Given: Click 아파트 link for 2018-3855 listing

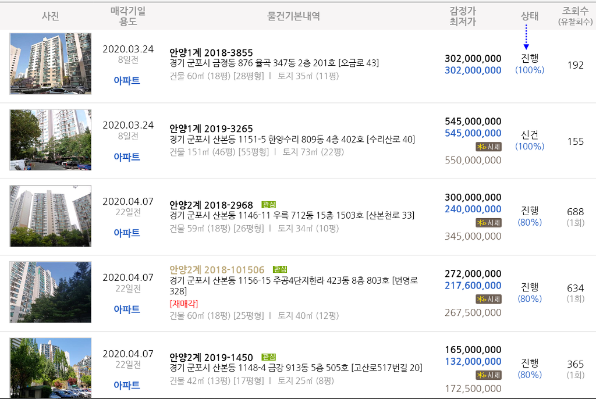Looking at the screenshot, I should click(x=127, y=81).
